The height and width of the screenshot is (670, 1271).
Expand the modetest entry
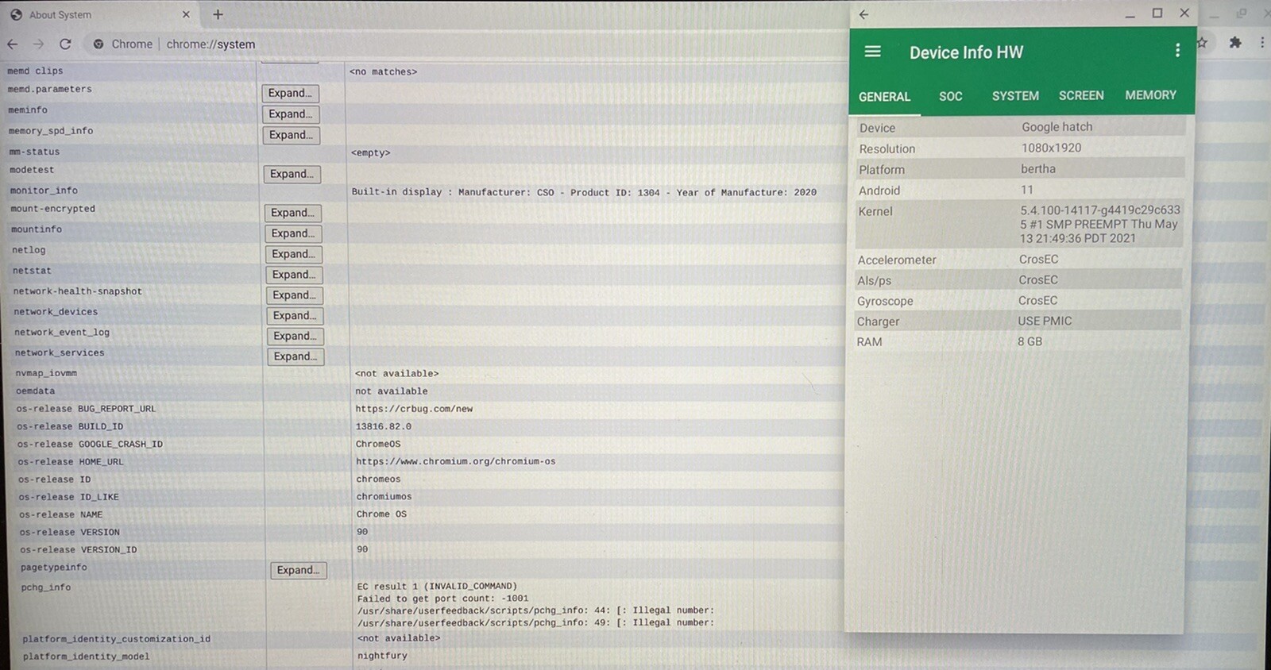[292, 174]
